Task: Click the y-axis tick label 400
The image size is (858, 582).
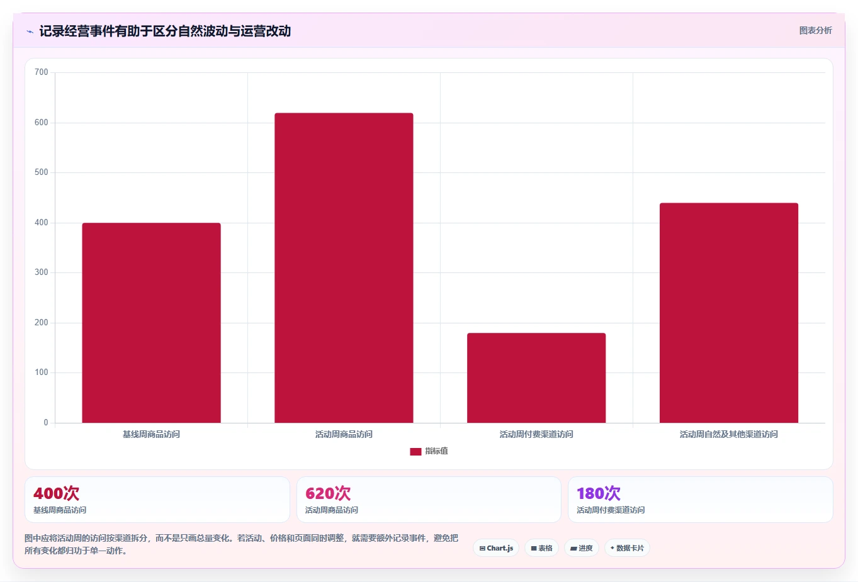Action: (x=42, y=223)
